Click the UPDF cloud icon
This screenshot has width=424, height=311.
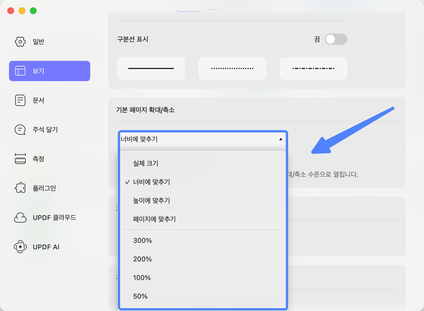coord(20,217)
